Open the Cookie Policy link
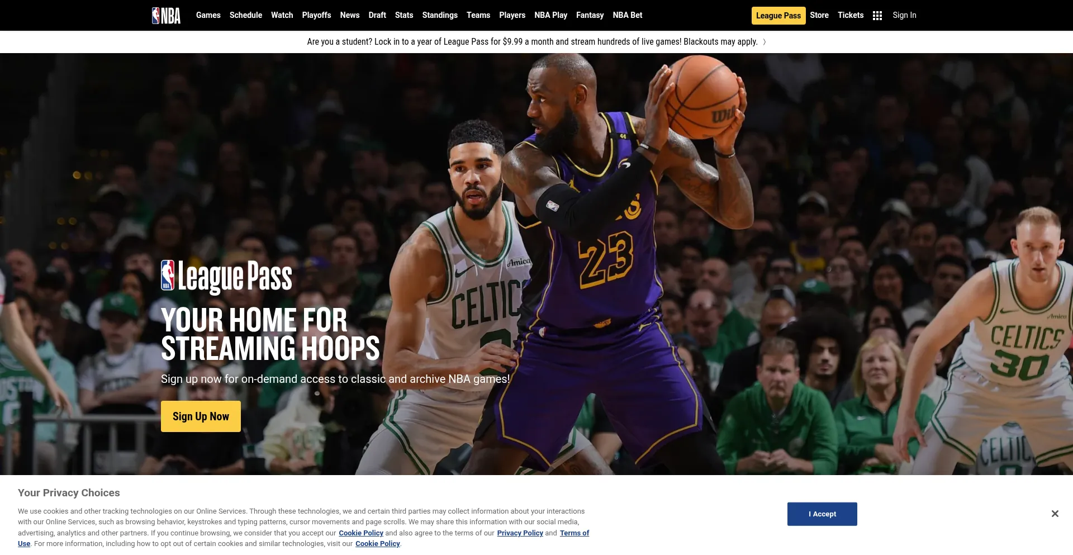Viewport: 1073px width, 555px height. tap(360, 533)
